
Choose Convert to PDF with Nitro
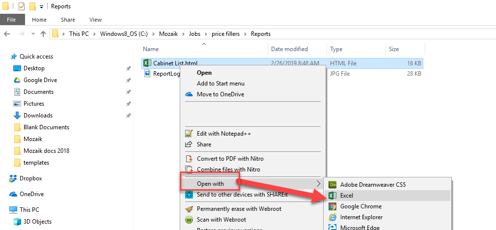(x=230, y=159)
